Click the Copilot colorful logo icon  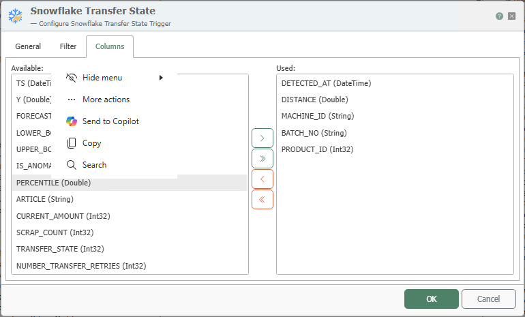coord(72,121)
